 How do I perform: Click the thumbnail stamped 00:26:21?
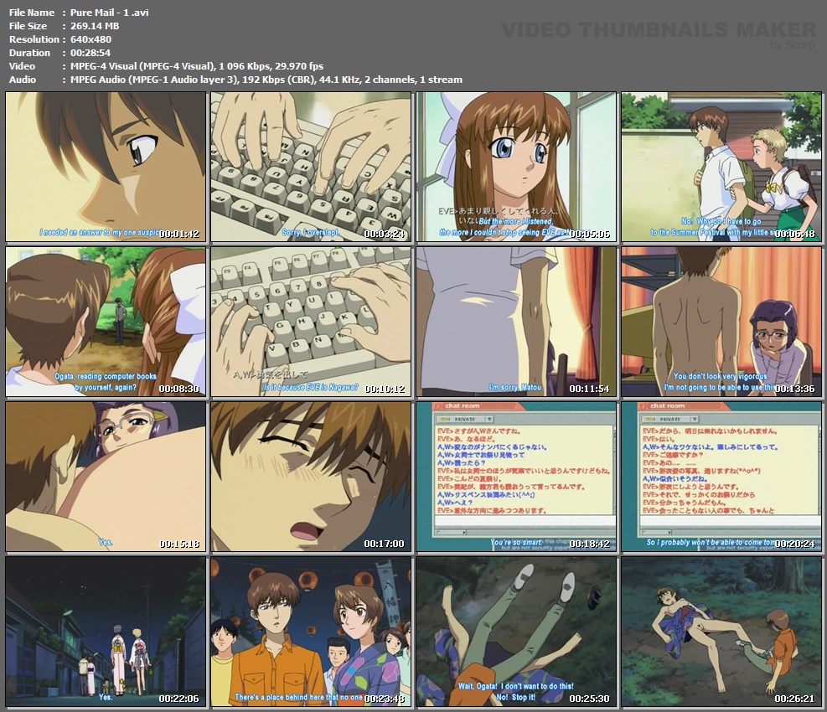coord(721,632)
